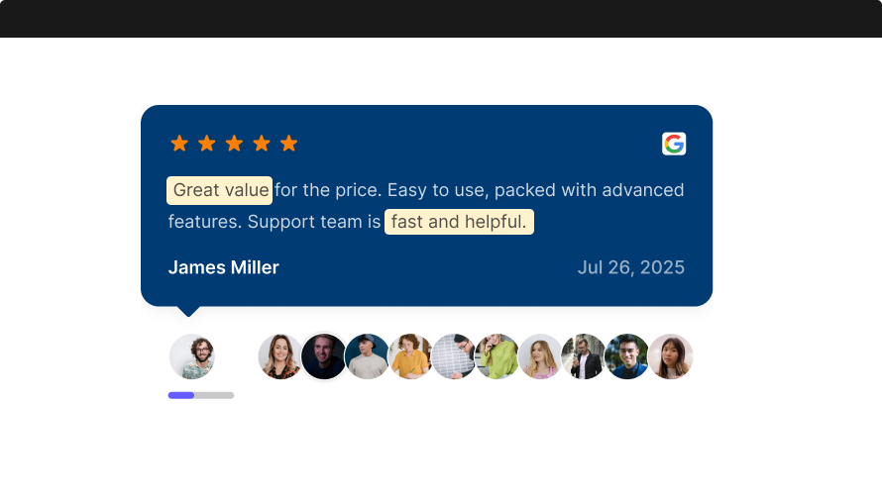Choose the last avatar, woman with long dark hair

671,356
